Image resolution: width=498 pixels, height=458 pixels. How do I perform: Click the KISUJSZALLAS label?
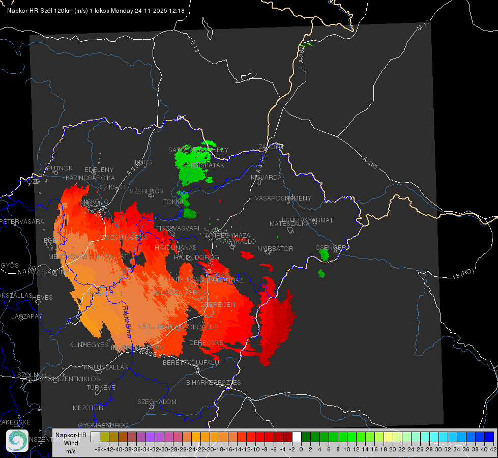pos(106,367)
